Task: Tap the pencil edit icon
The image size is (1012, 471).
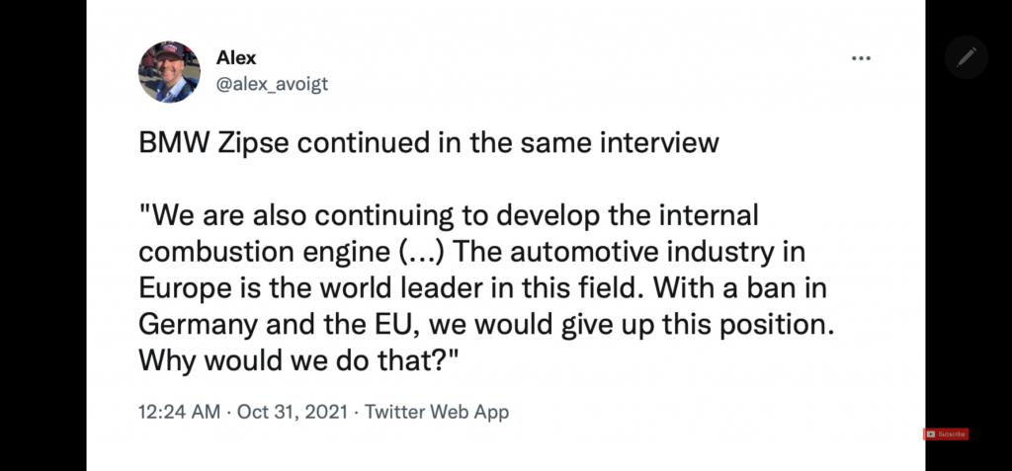Action: coord(967,57)
